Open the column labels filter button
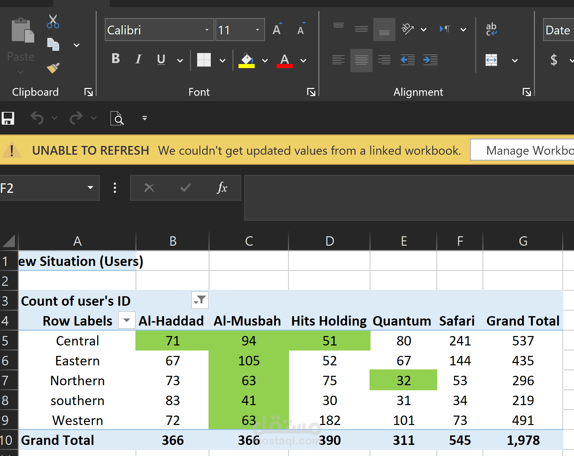574x456 pixels. pyautogui.click(x=200, y=300)
